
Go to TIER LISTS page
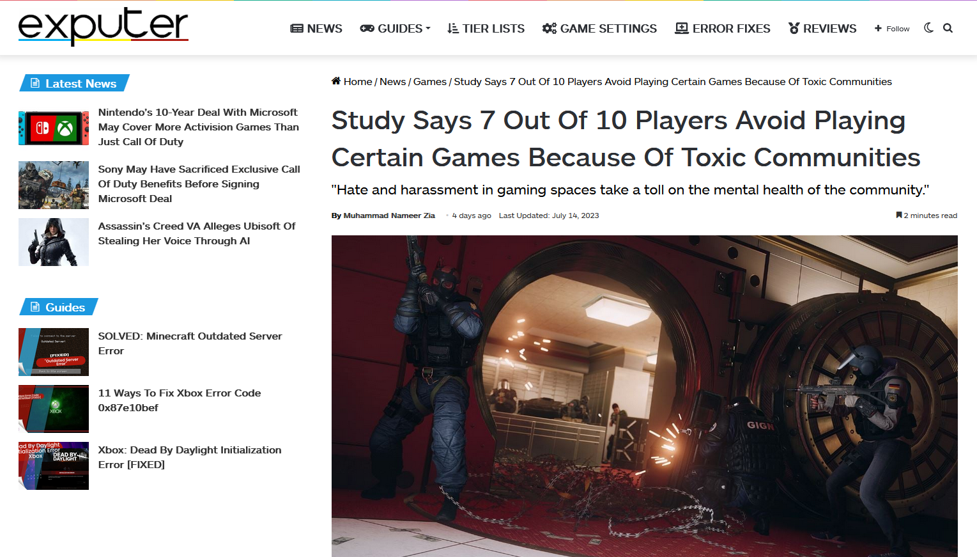[486, 29]
